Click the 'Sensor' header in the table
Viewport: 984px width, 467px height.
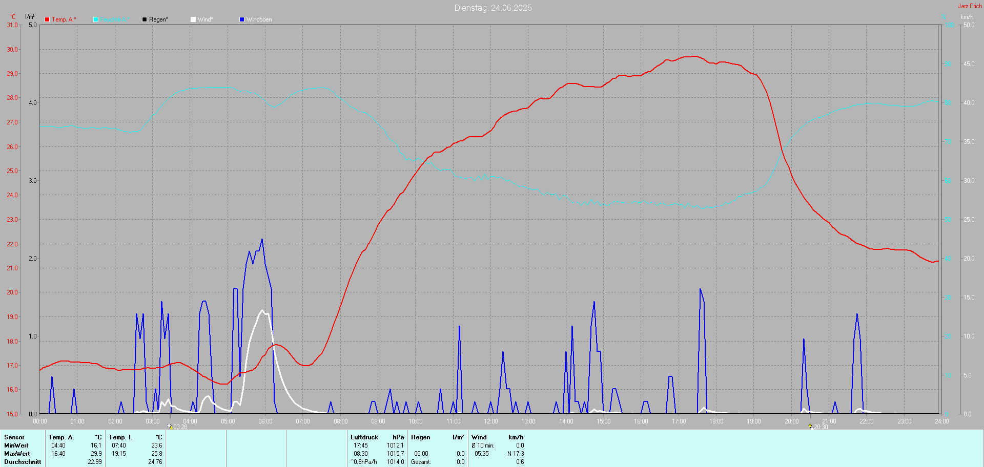point(14,437)
